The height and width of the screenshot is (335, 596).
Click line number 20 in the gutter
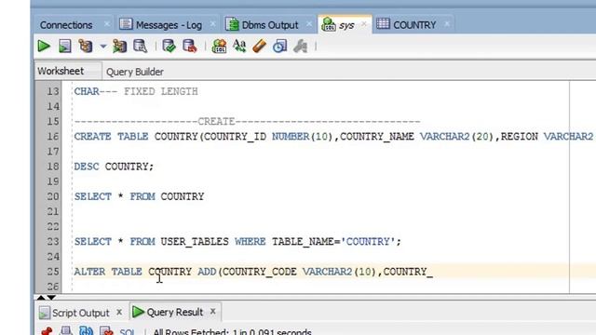coord(53,196)
